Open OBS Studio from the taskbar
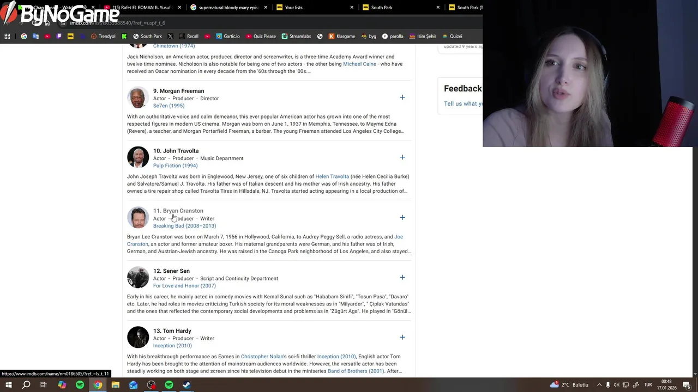698x392 pixels. pos(151,385)
